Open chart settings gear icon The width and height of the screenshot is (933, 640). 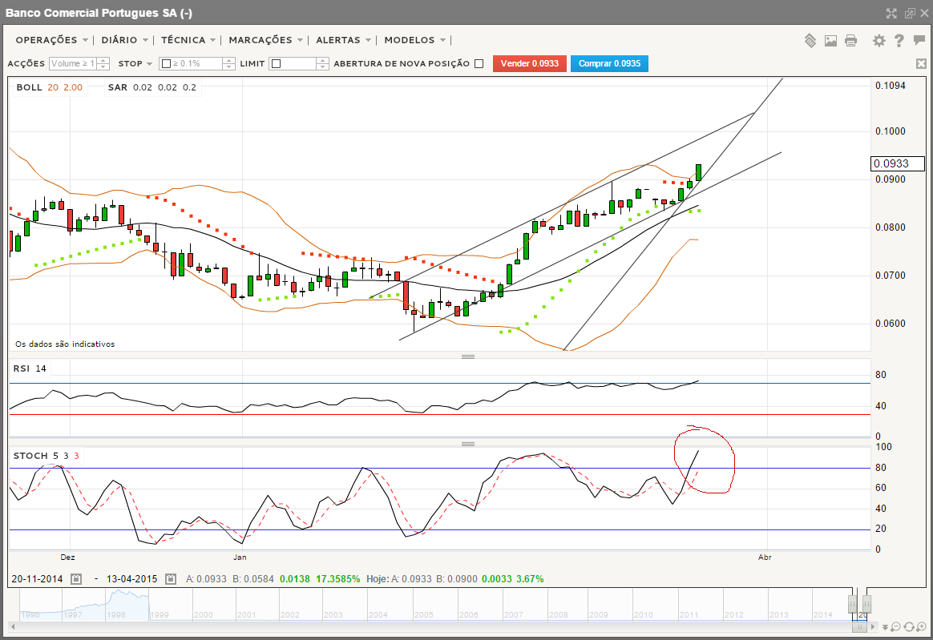[x=879, y=40]
